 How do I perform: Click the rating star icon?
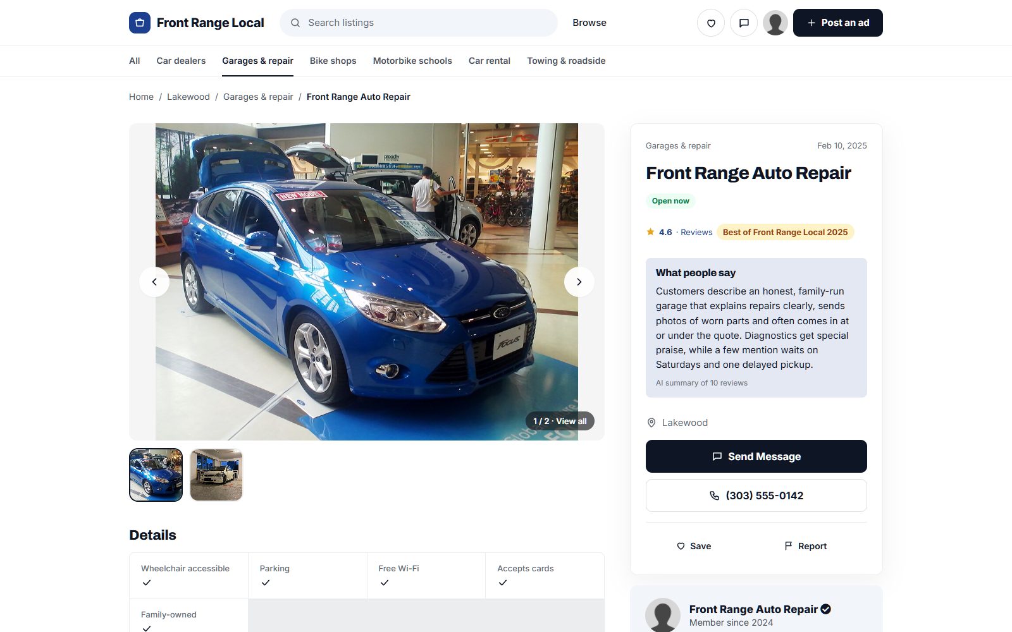(650, 232)
